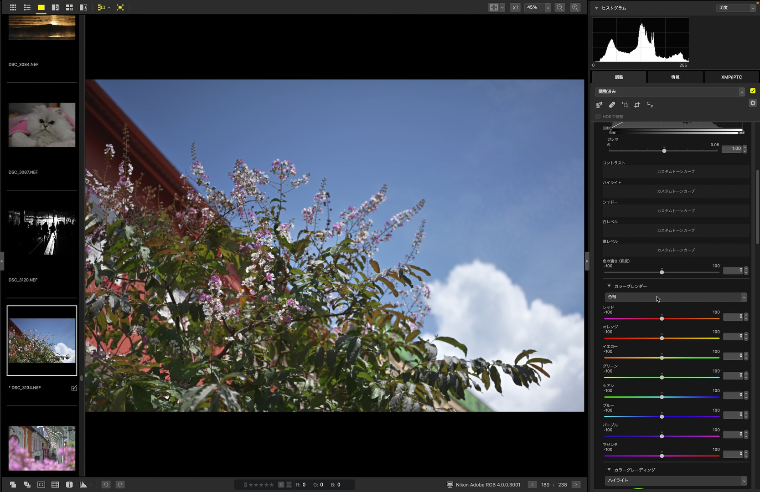Go to the next image arrow
Viewport: 760px width, 492px height.
coord(576,485)
